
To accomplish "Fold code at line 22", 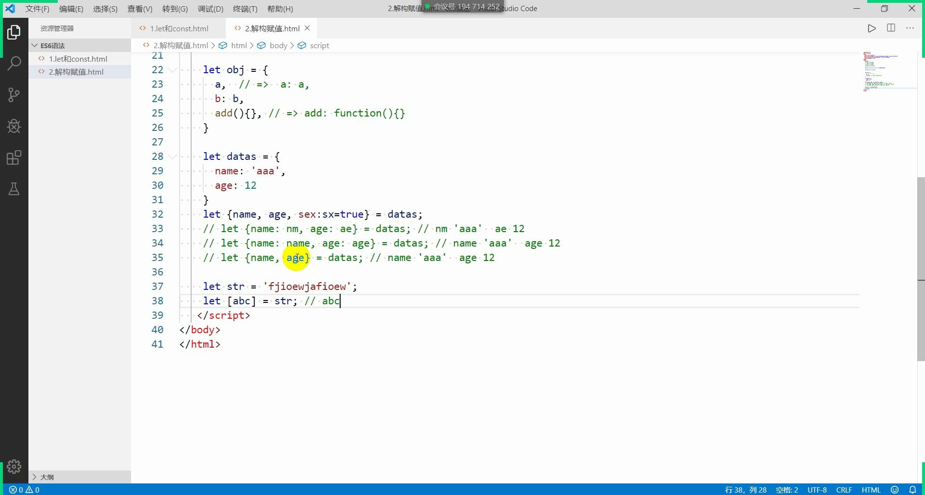I will click(172, 70).
